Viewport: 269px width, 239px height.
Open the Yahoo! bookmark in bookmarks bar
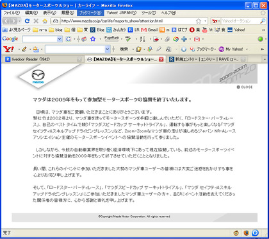coord(236,30)
